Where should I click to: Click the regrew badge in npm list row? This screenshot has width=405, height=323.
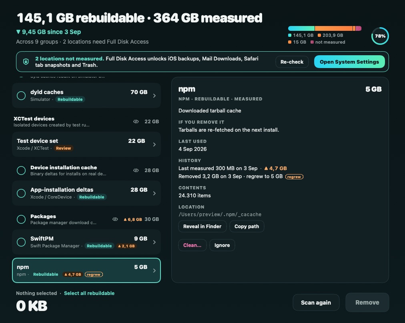(94, 275)
